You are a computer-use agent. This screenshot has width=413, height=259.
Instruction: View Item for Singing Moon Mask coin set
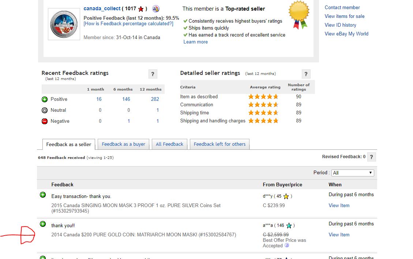[339, 206]
